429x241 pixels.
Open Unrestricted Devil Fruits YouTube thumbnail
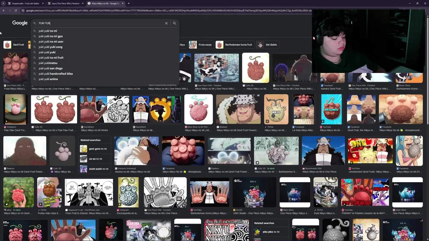pyautogui.click(x=370, y=151)
